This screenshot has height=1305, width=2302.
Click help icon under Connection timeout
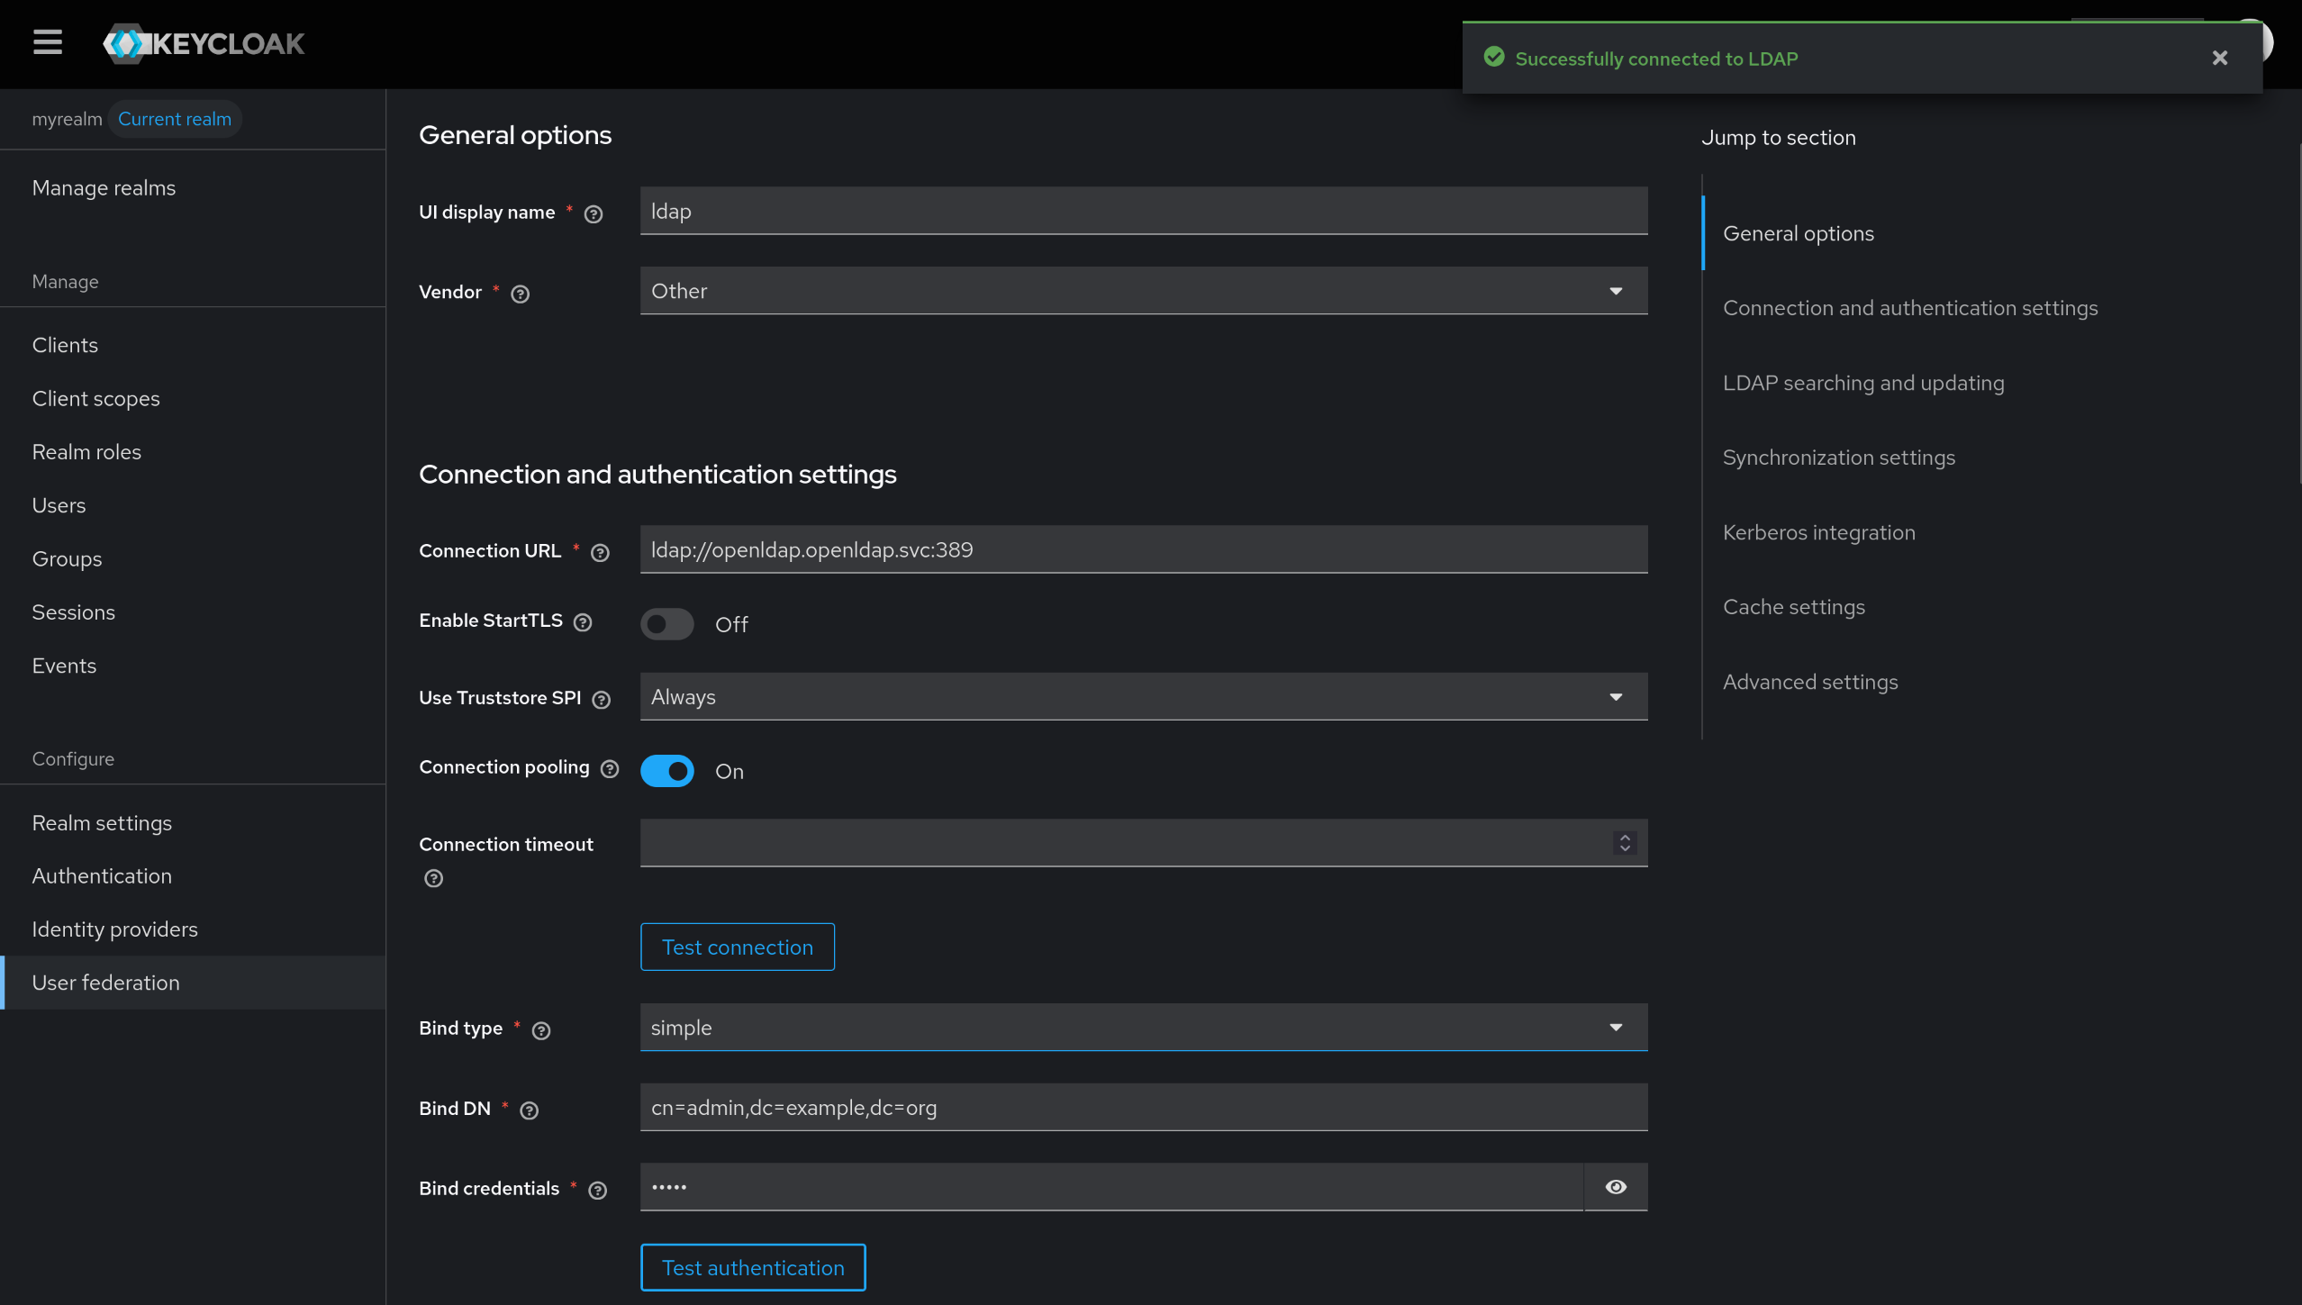433,878
